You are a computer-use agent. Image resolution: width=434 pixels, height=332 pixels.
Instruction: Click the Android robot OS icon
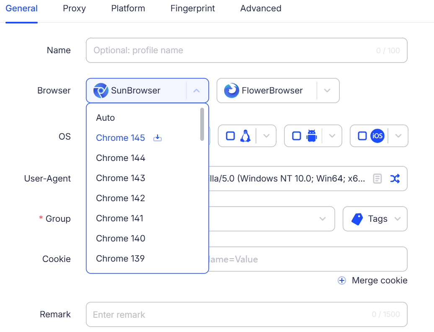(311, 136)
